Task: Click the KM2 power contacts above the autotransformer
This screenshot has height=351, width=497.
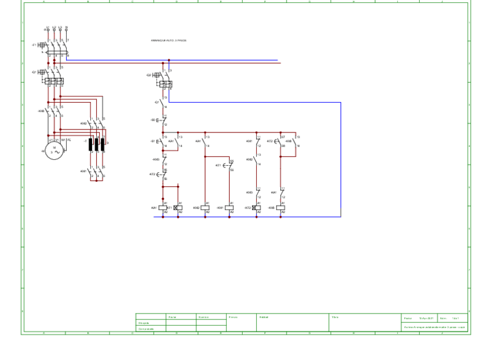Action: click(x=97, y=123)
